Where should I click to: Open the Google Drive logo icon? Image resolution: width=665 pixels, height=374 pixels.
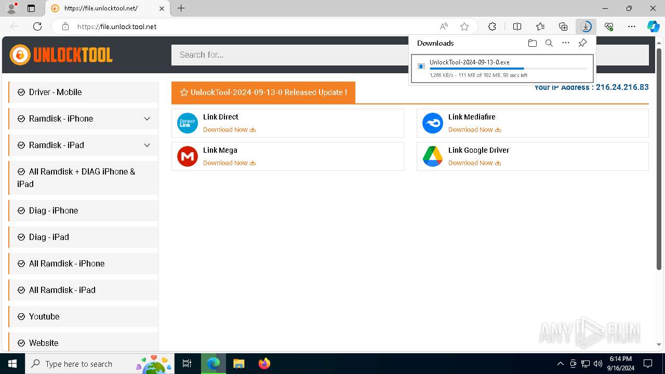433,156
